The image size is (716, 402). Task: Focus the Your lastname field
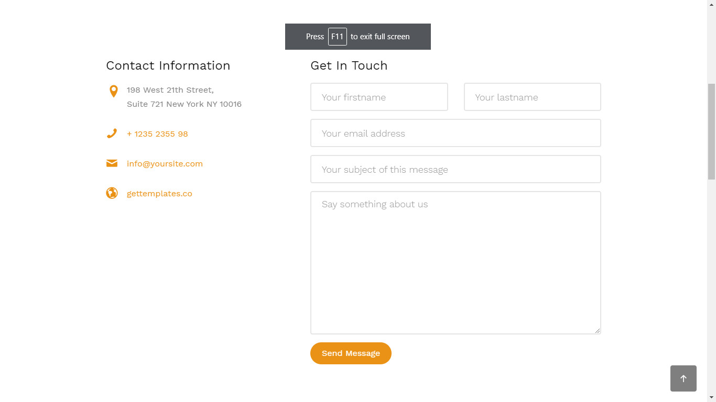click(532, 97)
